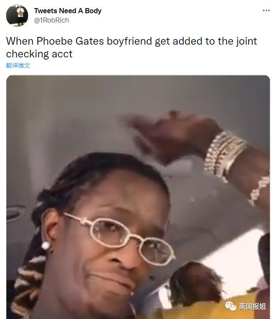Viewport: 275px width, 319px height.
Task: Click the WeChat logo watermark icon
Action: [x=230, y=306]
